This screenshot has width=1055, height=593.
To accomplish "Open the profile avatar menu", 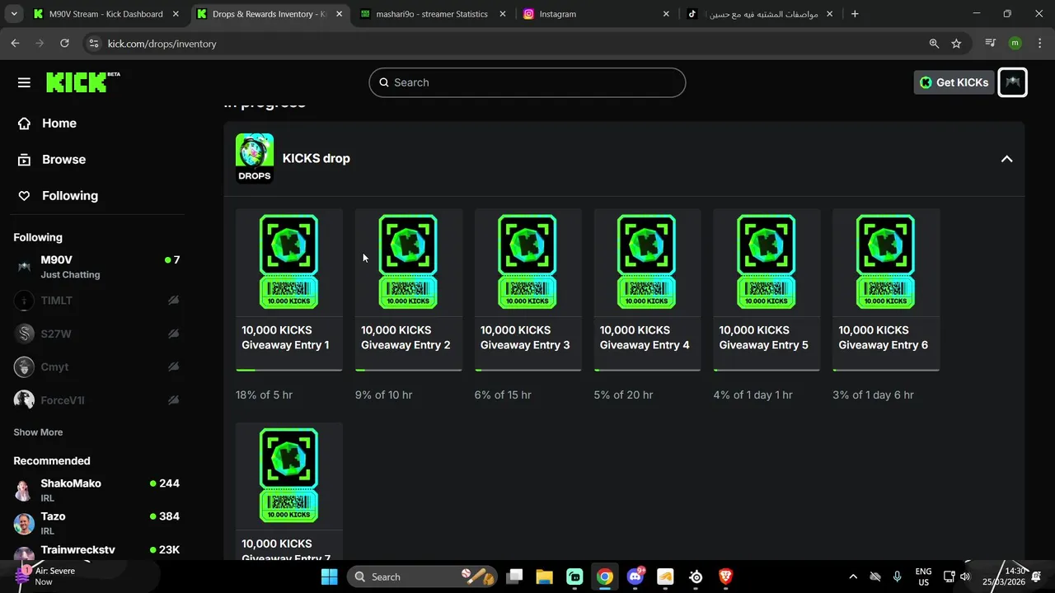I will pos(1012,82).
